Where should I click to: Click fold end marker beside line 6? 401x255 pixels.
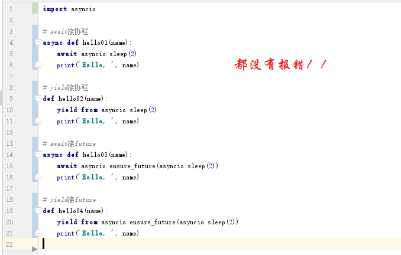pos(38,64)
